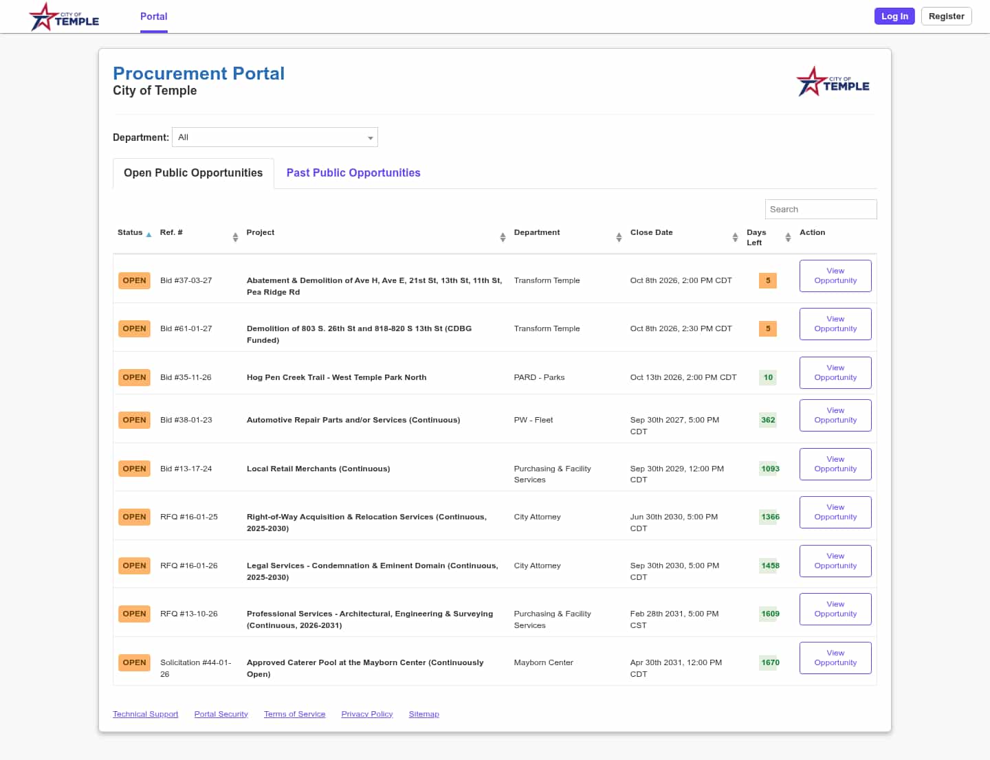This screenshot has height=760, width=990.
Task: Sort by Status column arrow
Action: coord(148,234)
